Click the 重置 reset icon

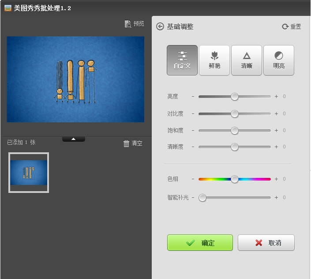click(285, 27)
